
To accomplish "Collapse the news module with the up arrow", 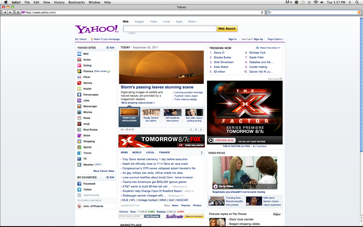I will [201, 153].
